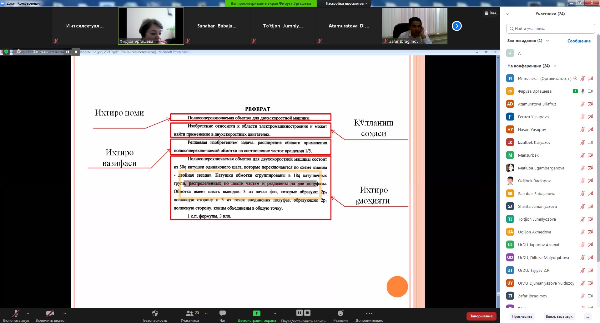Collapse the На конференции (24) participant list
The height and width of the screenshot is (323, 600).
point(555,66)
